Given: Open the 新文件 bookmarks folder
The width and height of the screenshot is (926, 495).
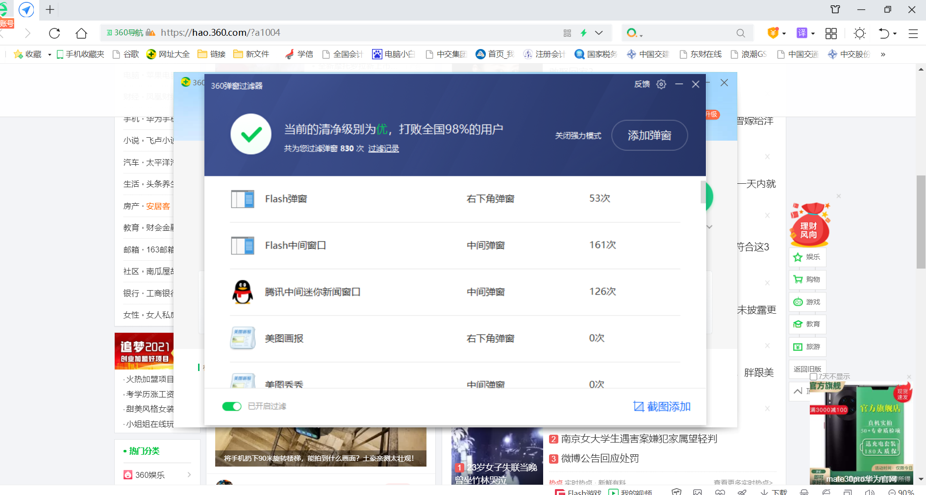Looking at the screenshot, I should tap(251, 54).
